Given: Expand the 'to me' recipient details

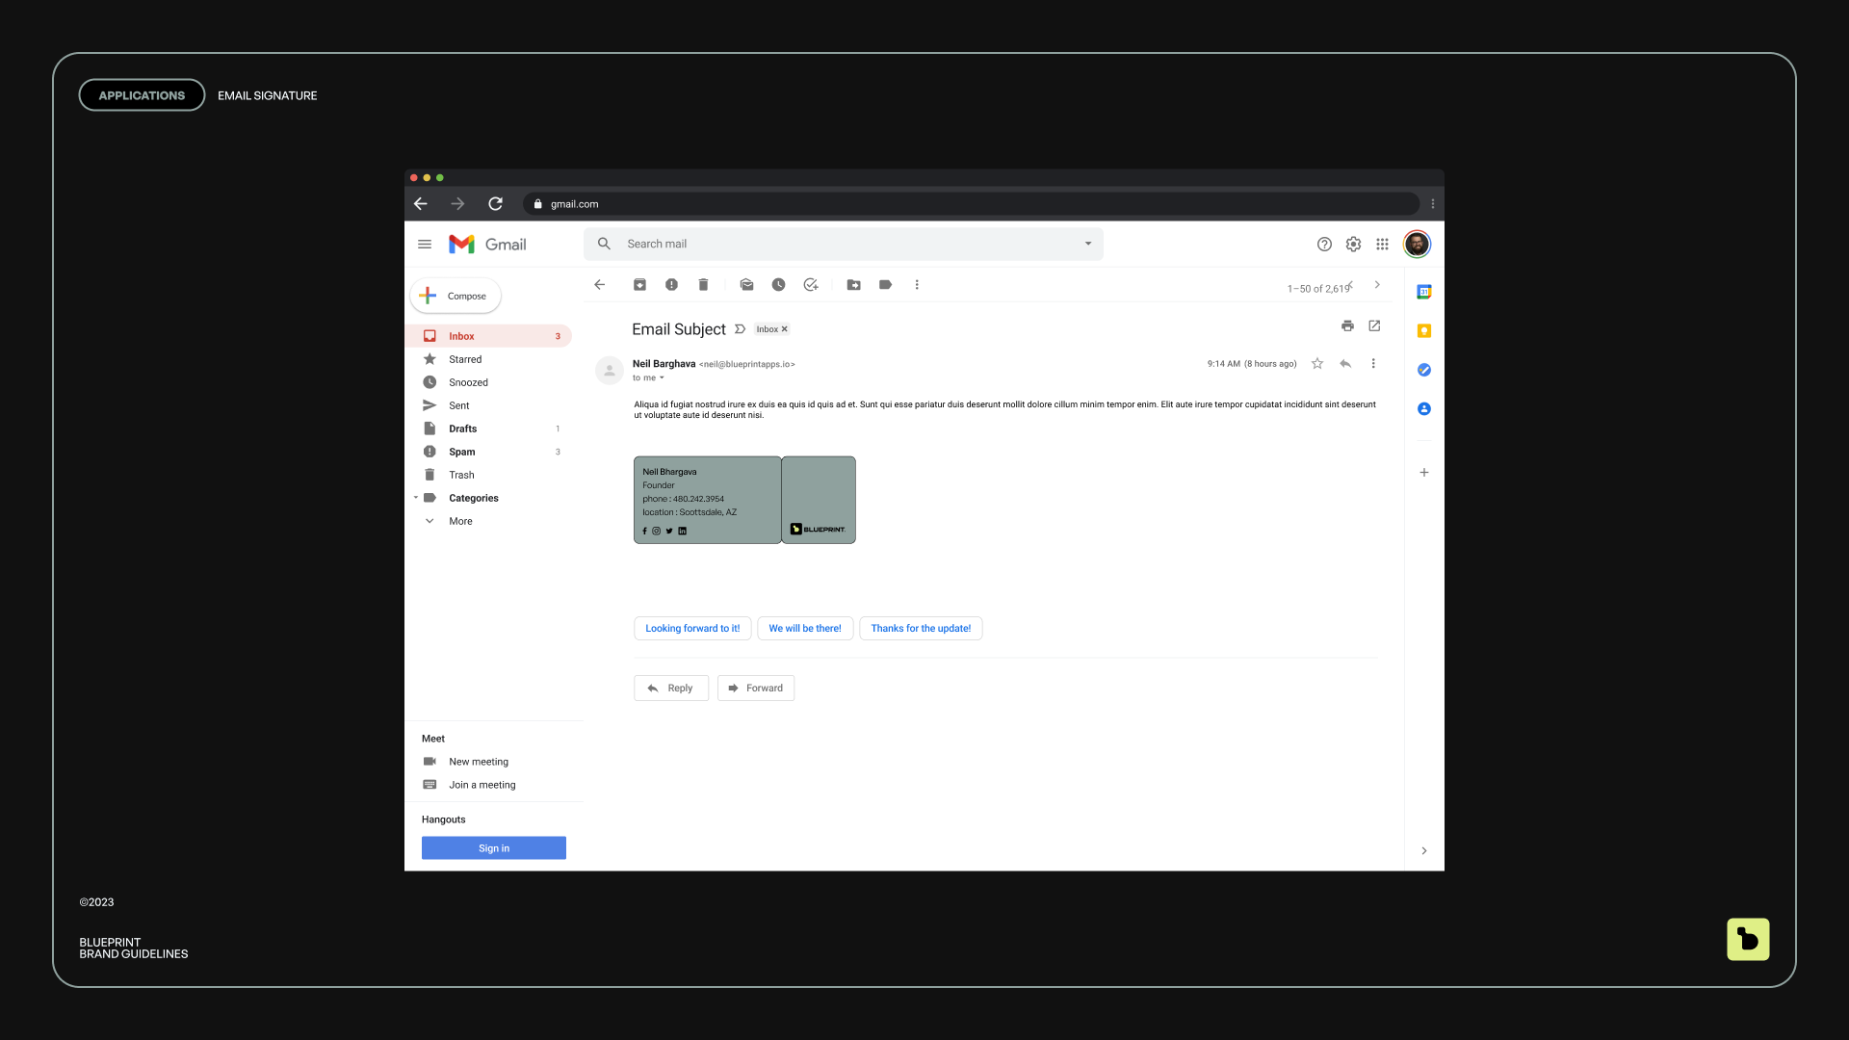Looking at the screenshot, I should click(x=662, y=378).
